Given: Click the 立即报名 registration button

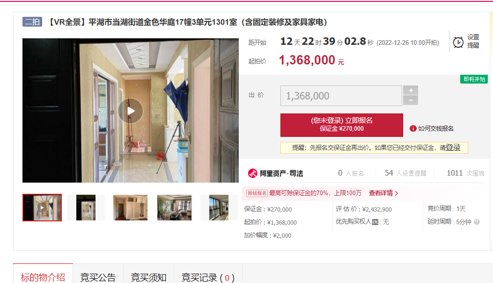Looking at the screenshot, I should (x=341, y=125).
